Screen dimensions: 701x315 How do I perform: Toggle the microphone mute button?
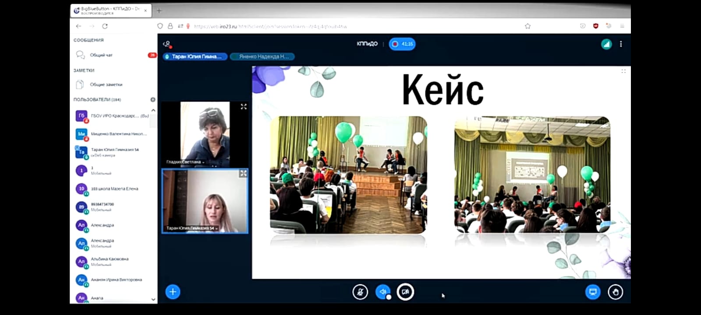pos(360,292)
